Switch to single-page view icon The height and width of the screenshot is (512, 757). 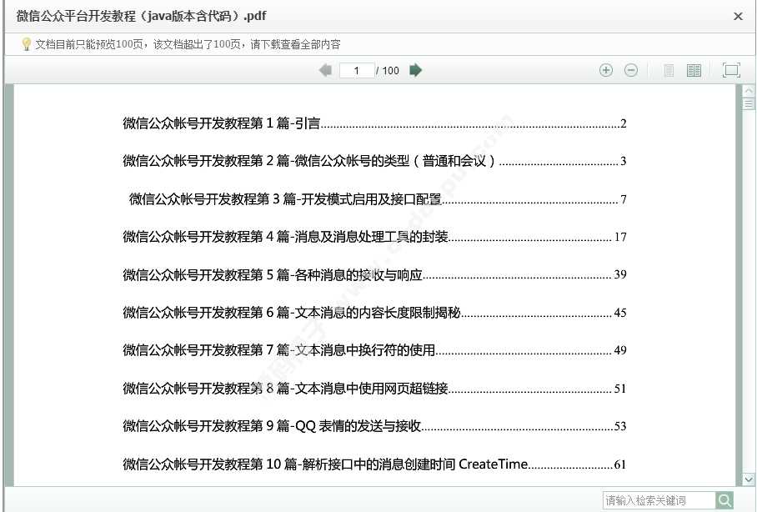(669, 71)
